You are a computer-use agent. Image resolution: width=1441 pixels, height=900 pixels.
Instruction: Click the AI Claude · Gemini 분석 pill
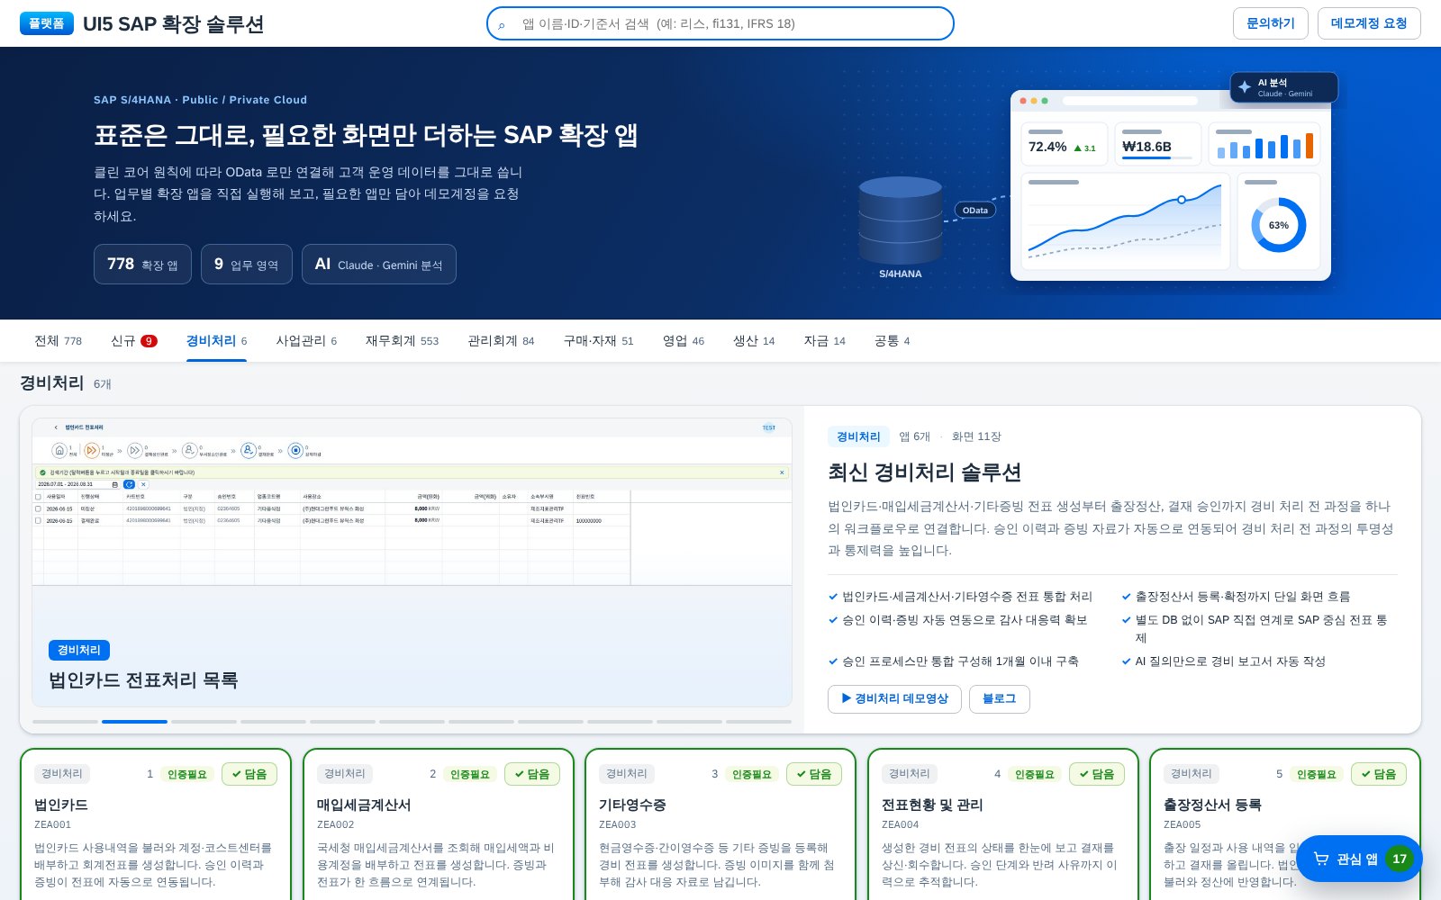tap(379, 265)
